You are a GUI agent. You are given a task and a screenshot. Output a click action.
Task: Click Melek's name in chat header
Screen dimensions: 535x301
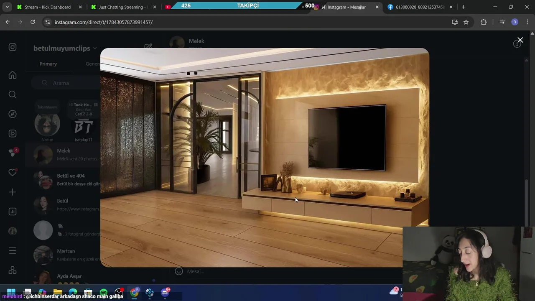(196, 41)
